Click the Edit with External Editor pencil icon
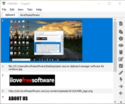Screen dimensions: 125x104 [121, 73]
